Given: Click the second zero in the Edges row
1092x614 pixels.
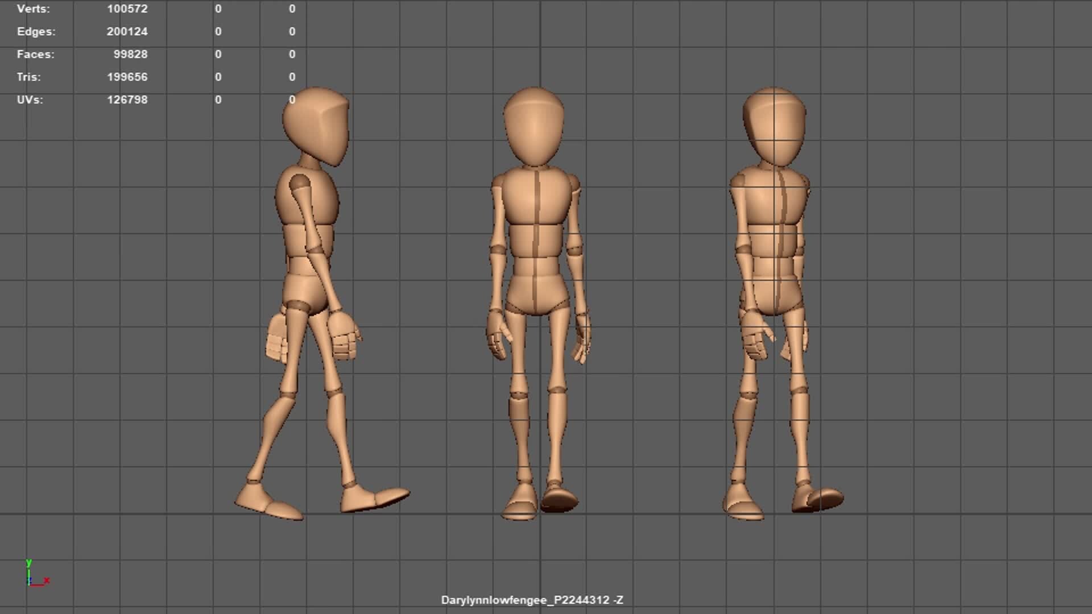Looking at the screenshot, I should (x=291, y=32).
